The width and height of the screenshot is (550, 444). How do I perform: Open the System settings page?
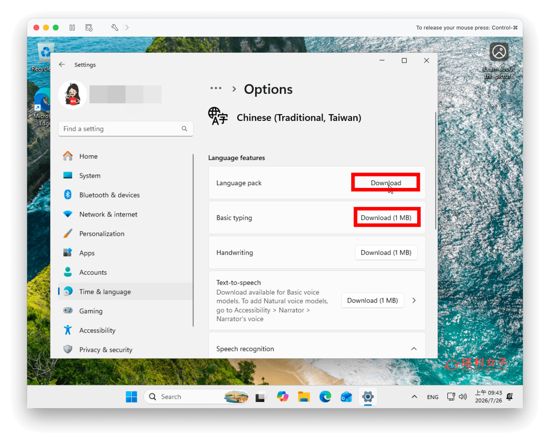[x=125, y=175]
